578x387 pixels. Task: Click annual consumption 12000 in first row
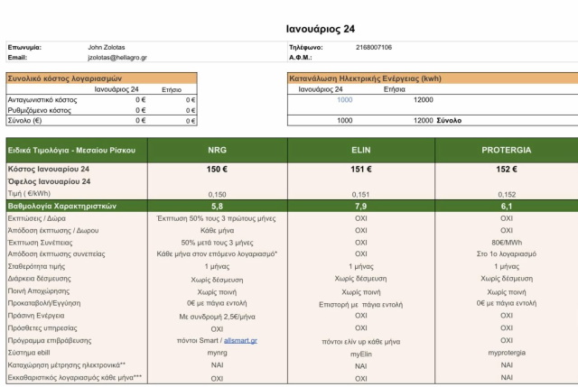(423, 100)
